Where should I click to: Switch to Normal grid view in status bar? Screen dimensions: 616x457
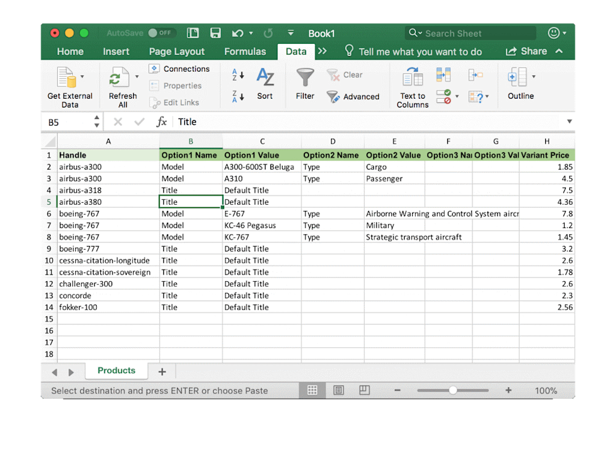312,390
